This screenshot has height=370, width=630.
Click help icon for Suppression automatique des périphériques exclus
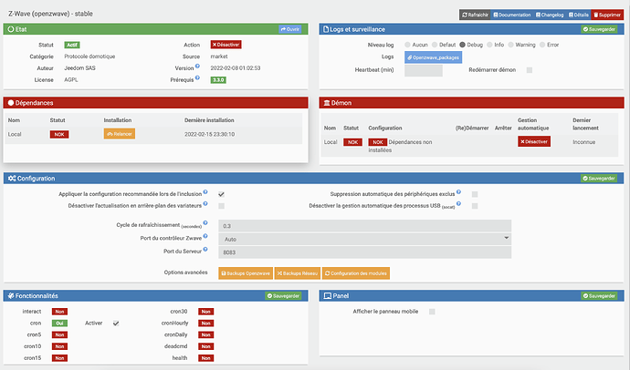pos(458,192)
